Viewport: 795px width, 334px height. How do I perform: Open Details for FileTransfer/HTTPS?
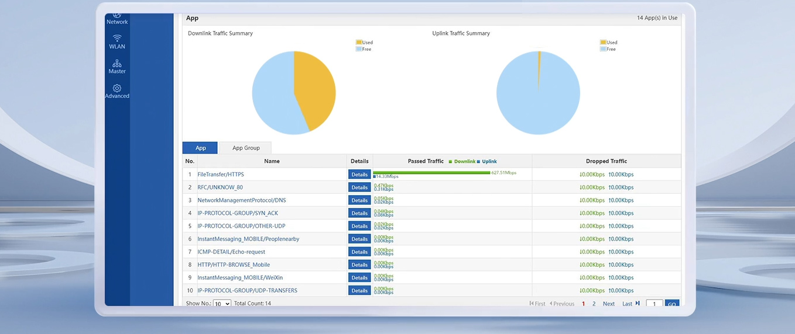[x=359, y=175]
